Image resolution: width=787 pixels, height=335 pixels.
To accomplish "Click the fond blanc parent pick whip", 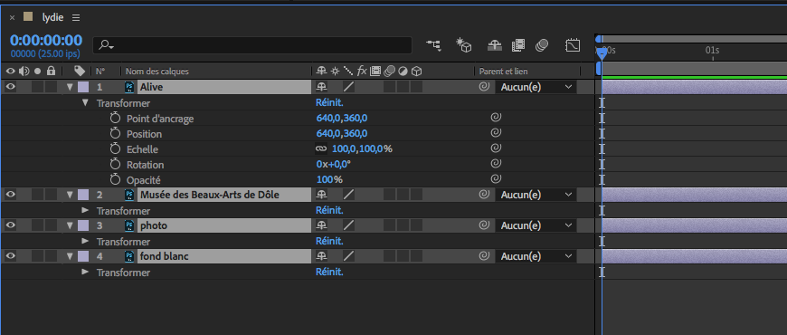I will click(x=484, y=256).
